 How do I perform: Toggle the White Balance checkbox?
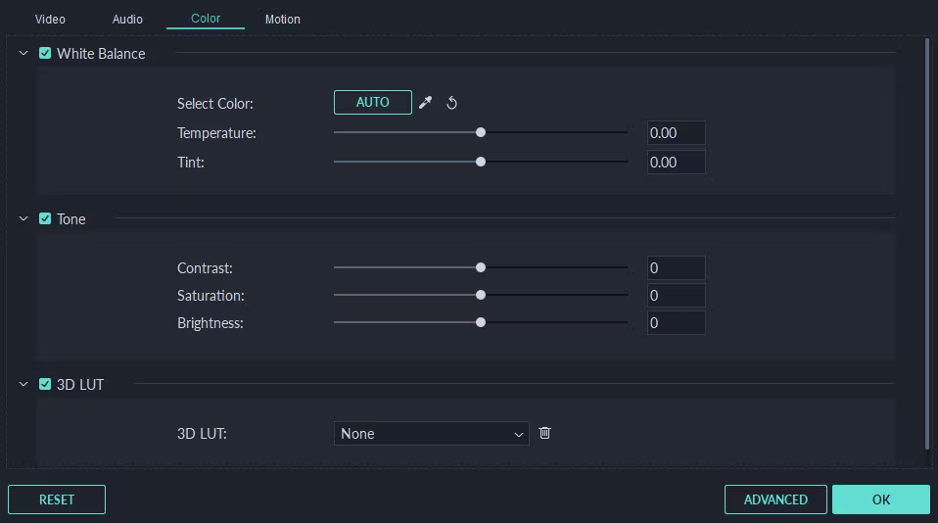pyautogui.click(x=45, y=54)
